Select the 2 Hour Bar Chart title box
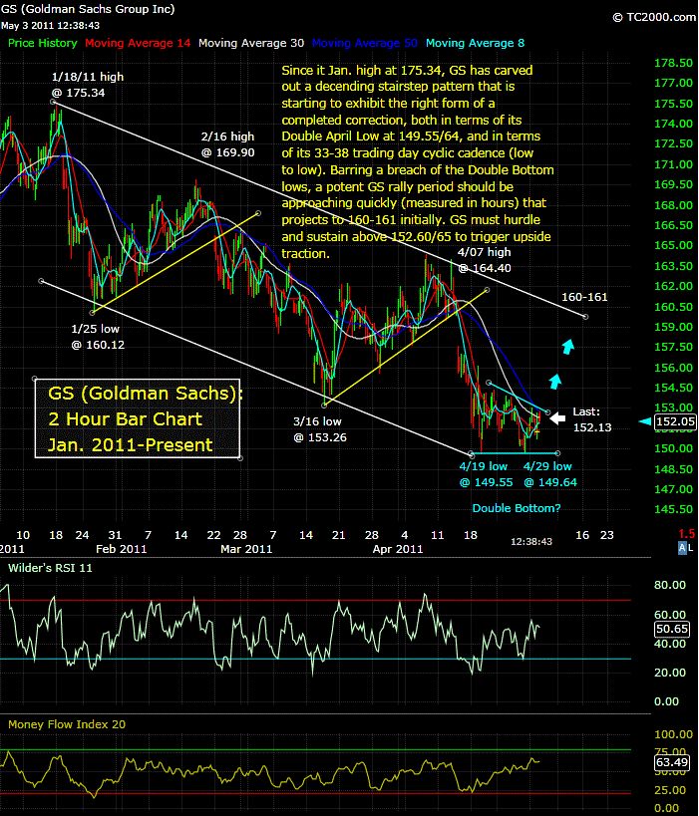Image resolution: width=699 pixels, height=816 pixels. [138, 418]
